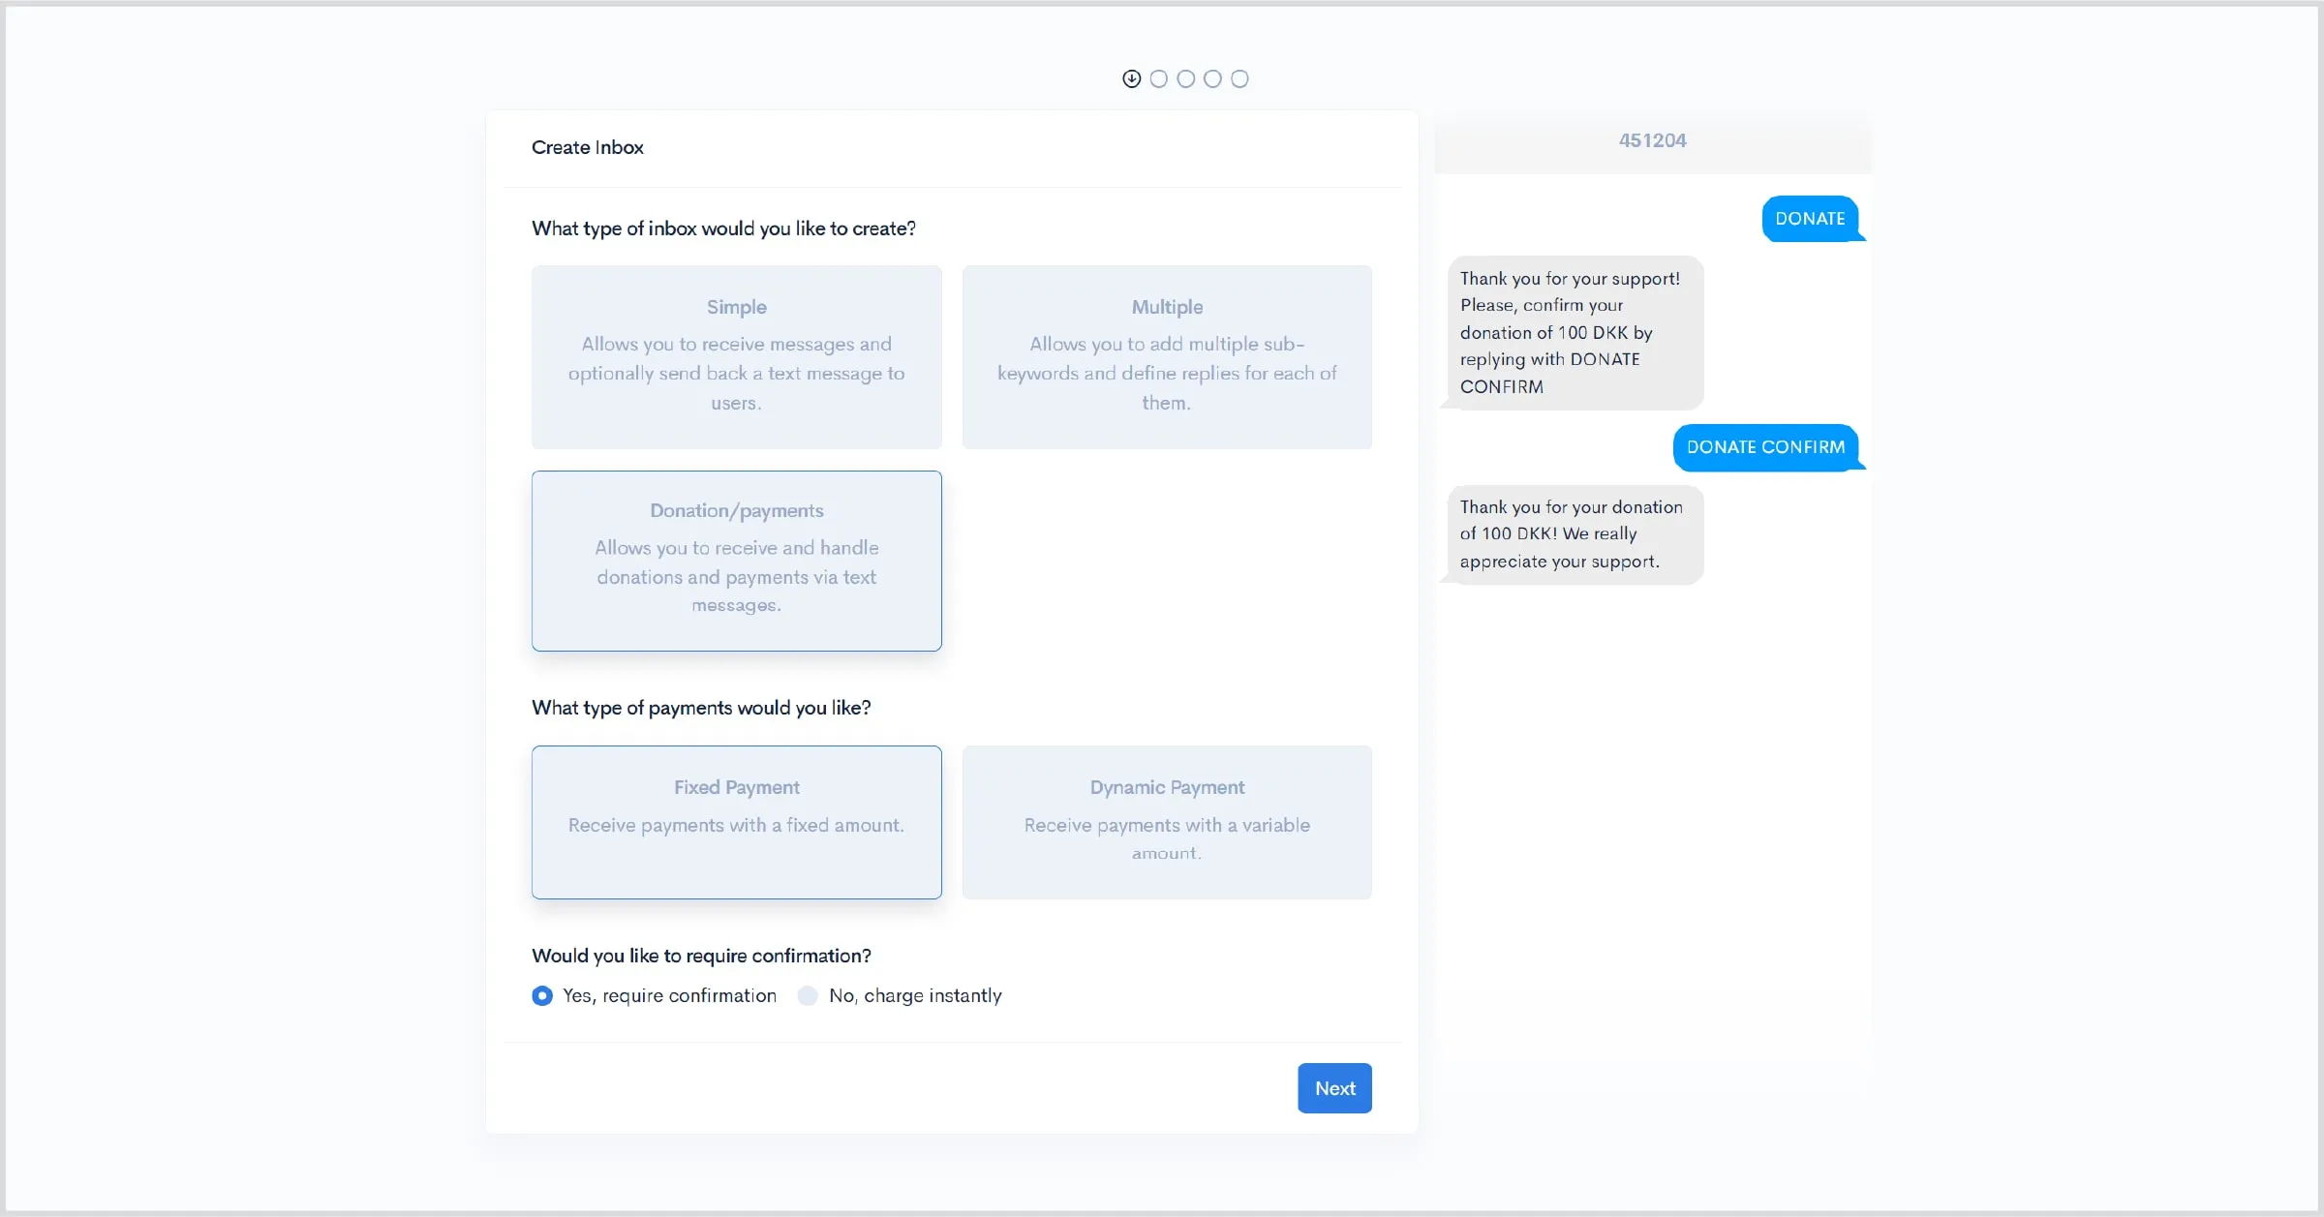Click the thank you for donation message
Screen dimensions: 2324x1217
[x=1575, y=534]
